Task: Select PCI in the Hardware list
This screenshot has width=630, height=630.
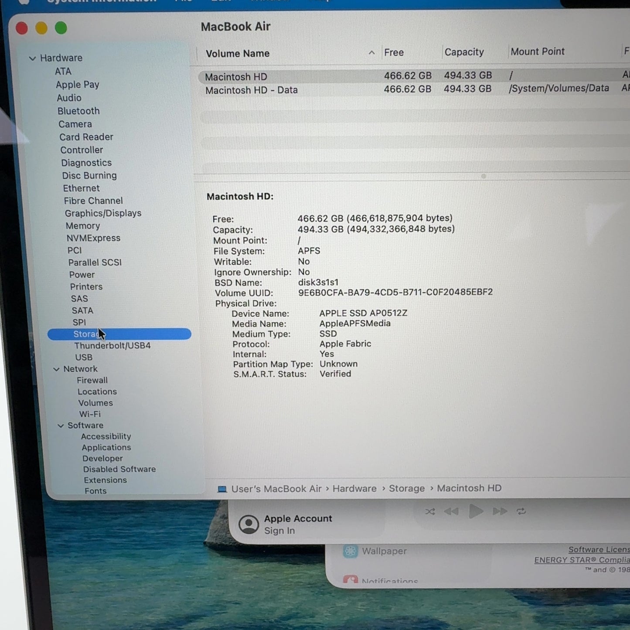Action: tap(74, 250)
